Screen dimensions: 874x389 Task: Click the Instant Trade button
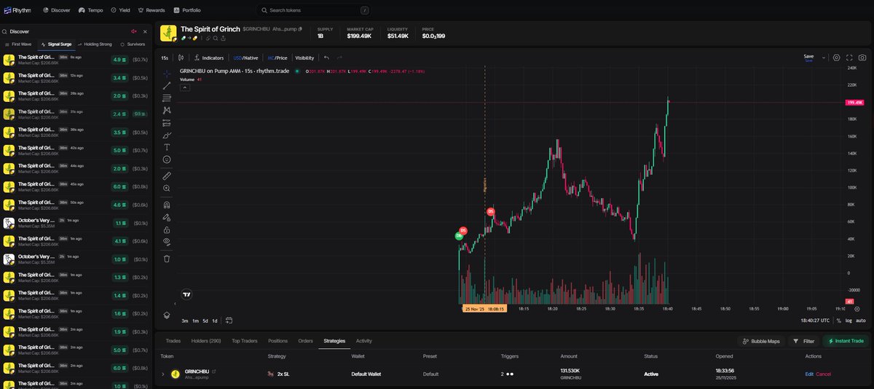click(x=846, y=341)
